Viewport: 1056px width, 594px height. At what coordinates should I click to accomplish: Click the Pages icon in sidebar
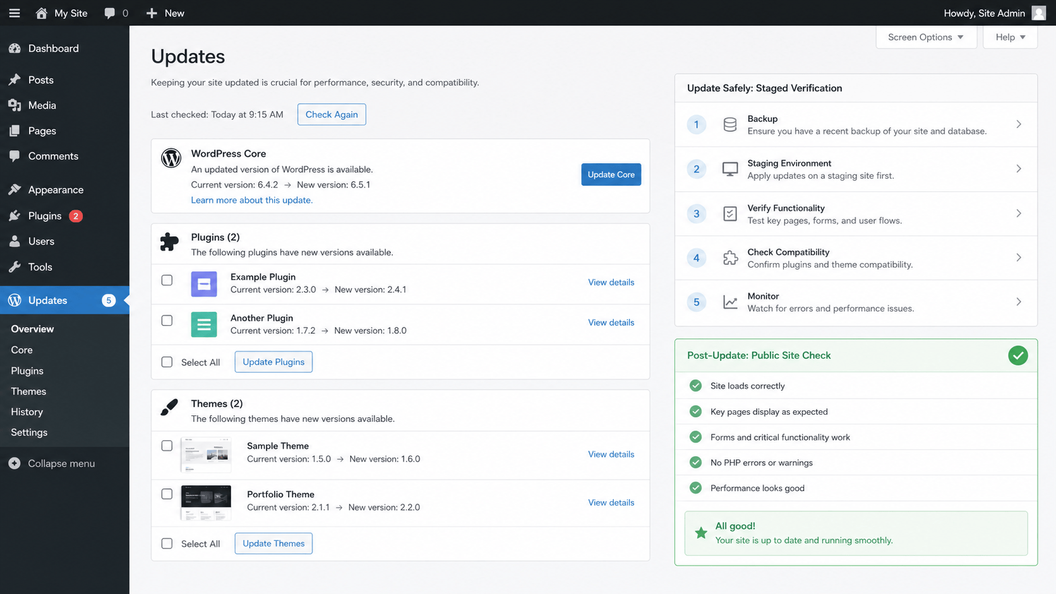(15, 131)
